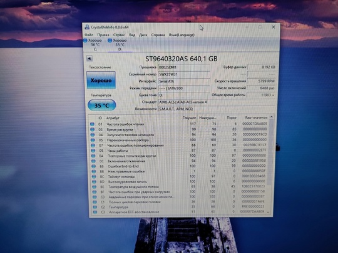This screenshot has width=338, height=253.
Task: Click the Число включений value 6488 раз
Action: (261, 88)
